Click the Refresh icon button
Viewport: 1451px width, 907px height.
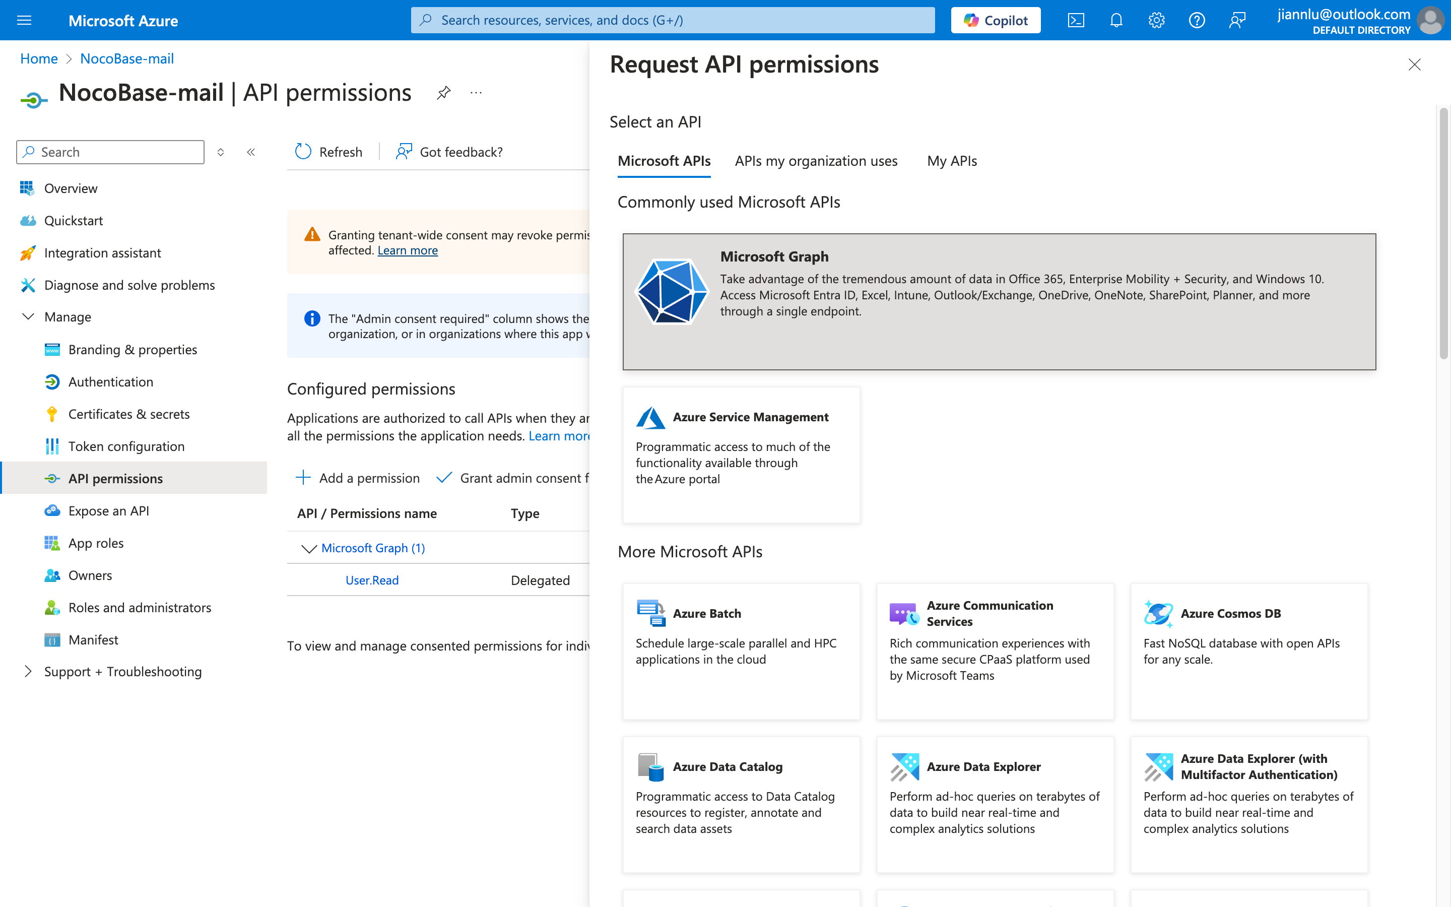coord(303,152)
